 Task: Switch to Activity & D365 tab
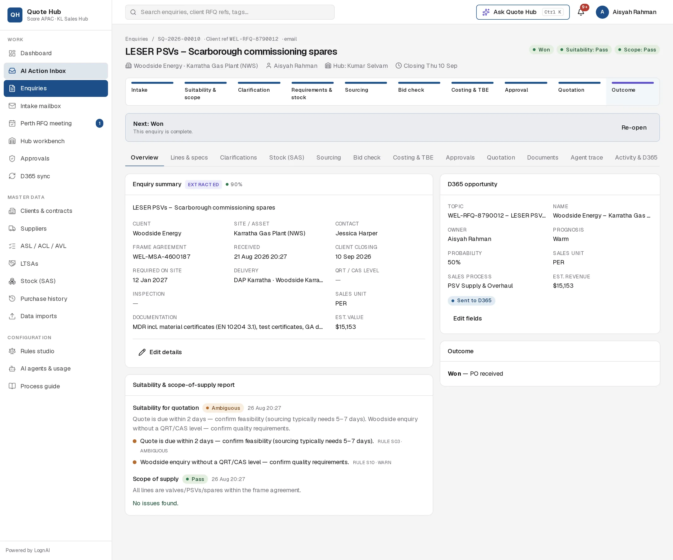click(x=636, y=157)
